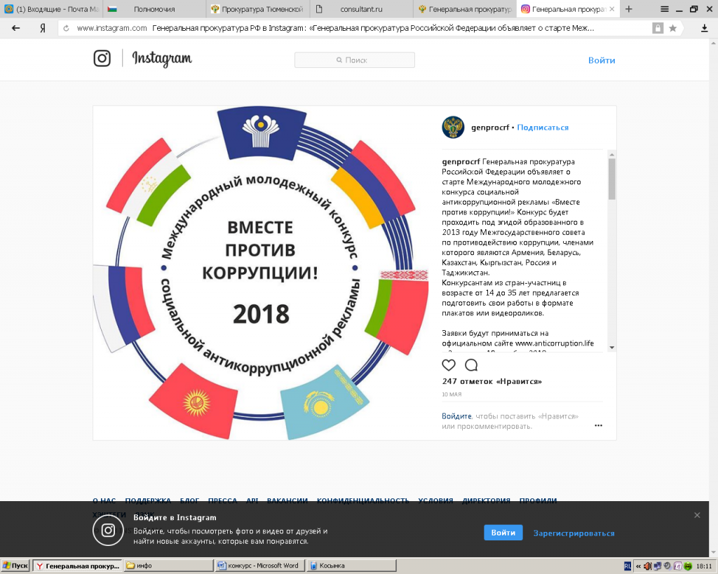
Task: Click the Yandex 'Я' home button
Action: pos(43,28)
